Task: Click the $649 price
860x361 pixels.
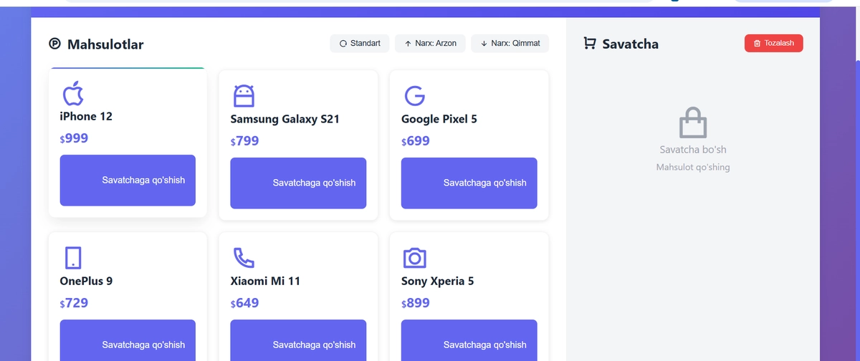Action: [244, 303]
